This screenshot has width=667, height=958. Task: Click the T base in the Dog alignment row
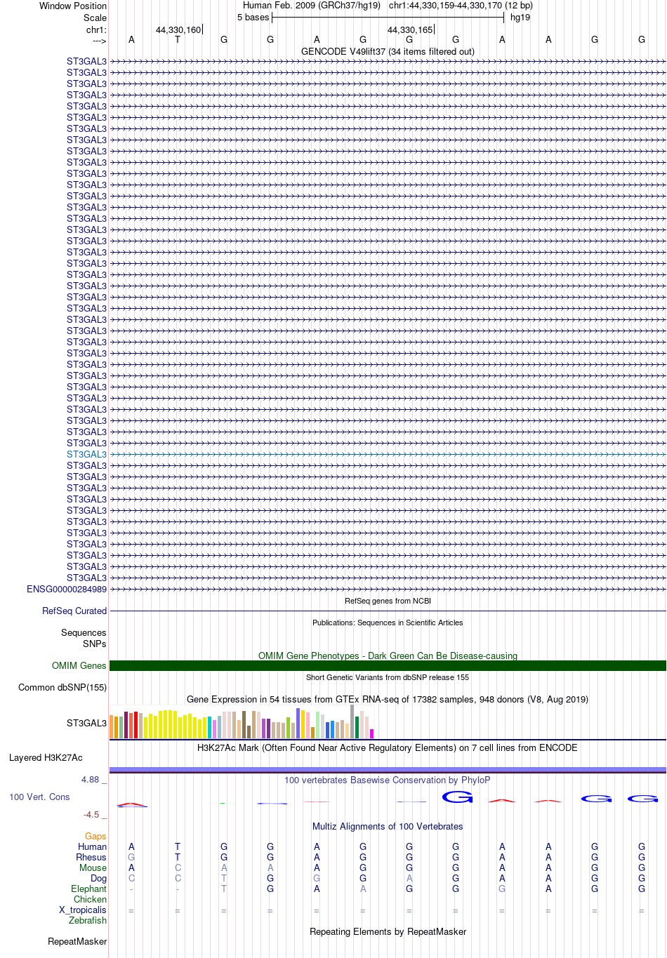click(x=224, y=878)
